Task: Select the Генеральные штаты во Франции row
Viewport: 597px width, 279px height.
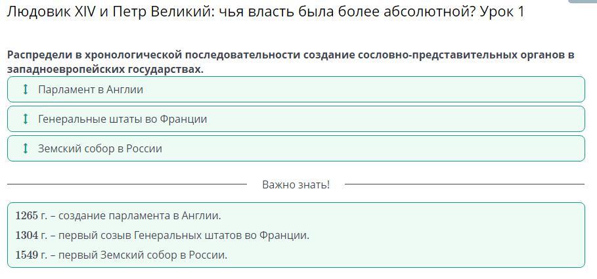Action: pos(296,119)
